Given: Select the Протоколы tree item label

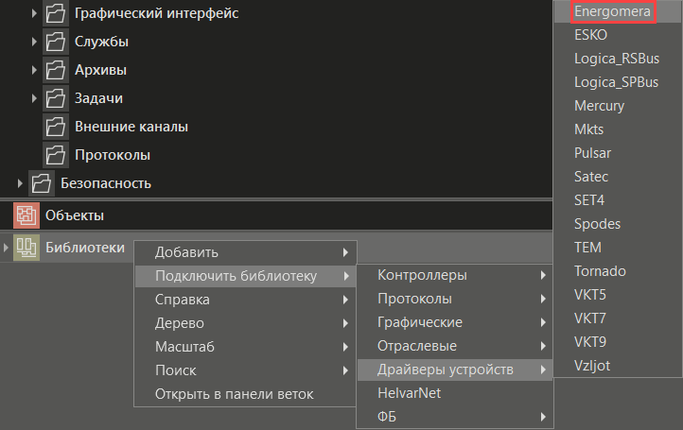Looking at the screenshot, I should point(113,155).
